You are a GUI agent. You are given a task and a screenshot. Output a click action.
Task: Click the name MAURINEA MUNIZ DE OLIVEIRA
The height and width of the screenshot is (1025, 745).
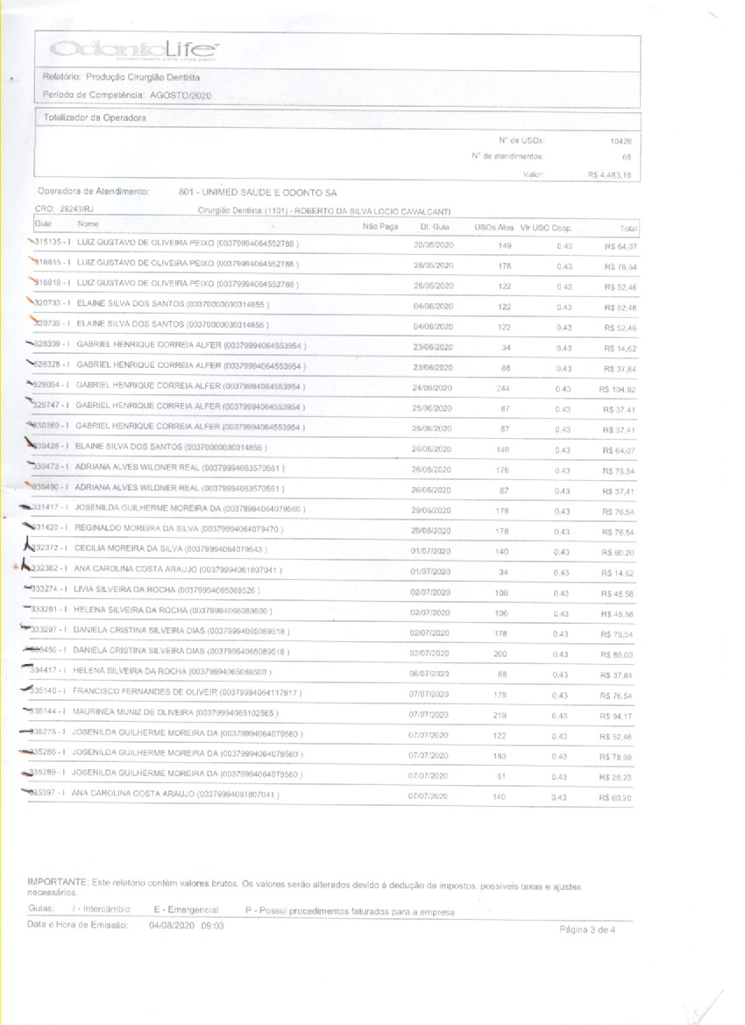[x=132, y=712]
